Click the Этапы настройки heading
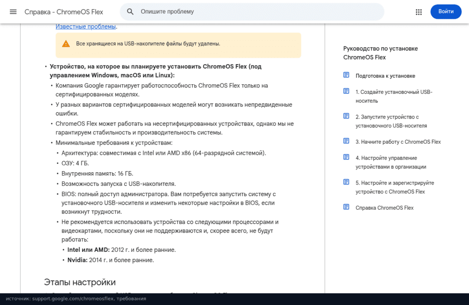469x305 pixels. coord(80,282)
